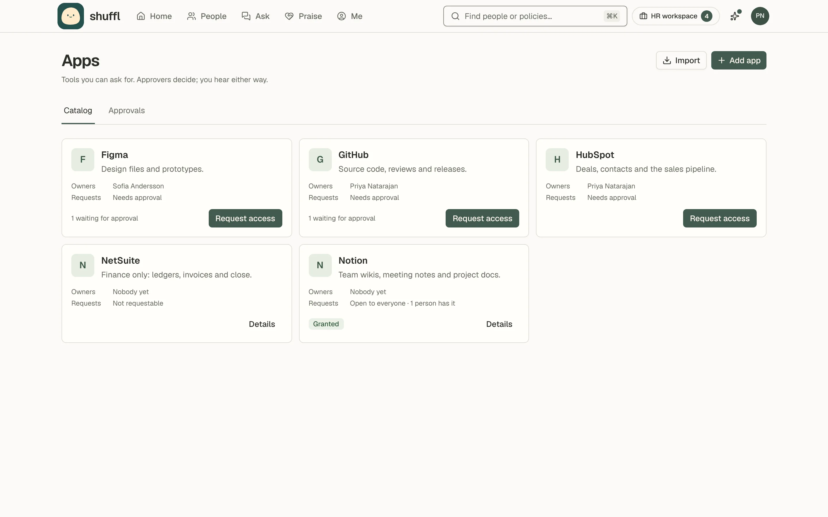Go to the People page
The height and width of the screenshot is (517, 828).
[x=207, y=16]
